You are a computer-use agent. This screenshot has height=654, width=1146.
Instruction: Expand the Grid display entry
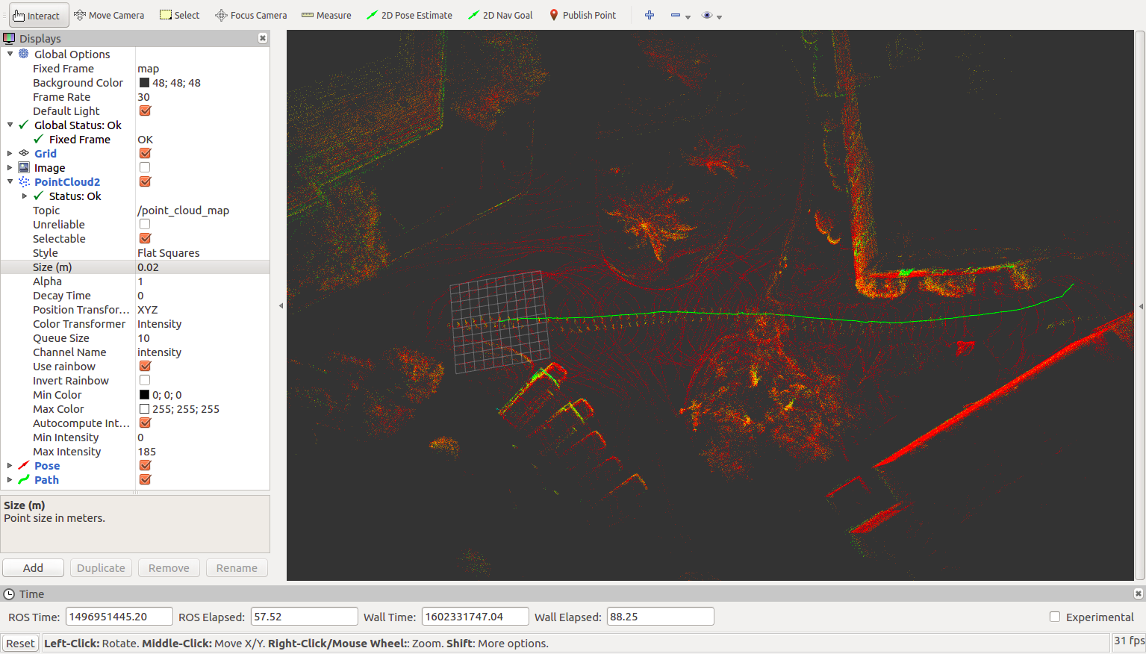pos(10,153)
